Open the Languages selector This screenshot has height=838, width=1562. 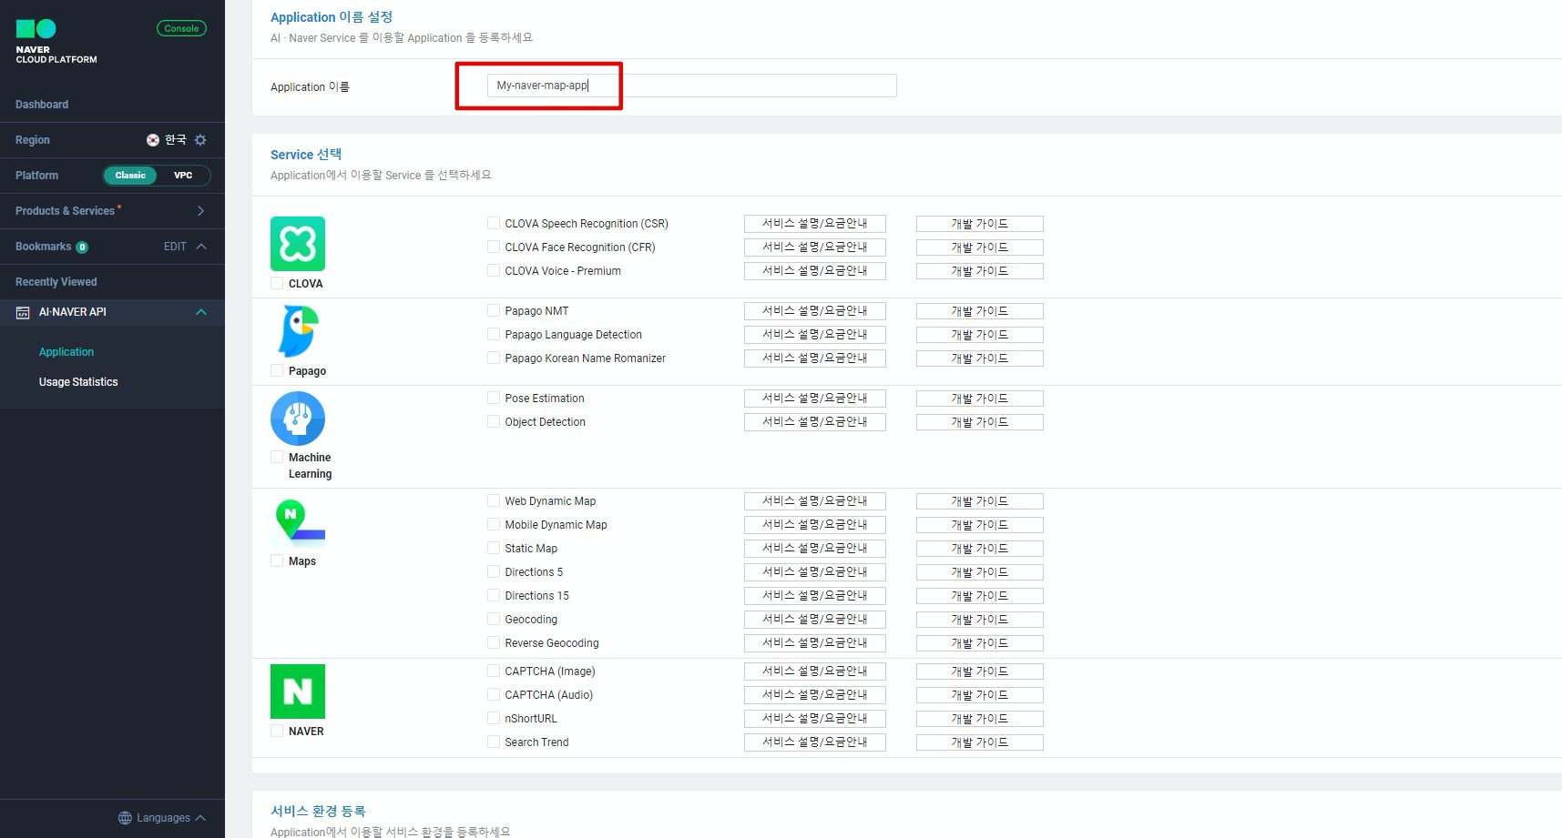pyautogui.click(x=162, y=818)
